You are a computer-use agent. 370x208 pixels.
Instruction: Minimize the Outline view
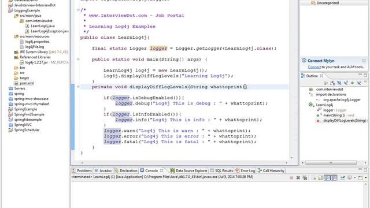pos(360,75)
